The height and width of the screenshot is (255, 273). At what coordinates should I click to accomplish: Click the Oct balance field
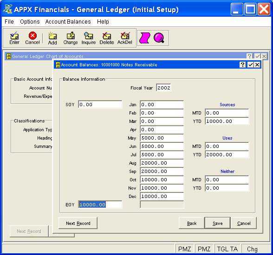coord(162,179)
